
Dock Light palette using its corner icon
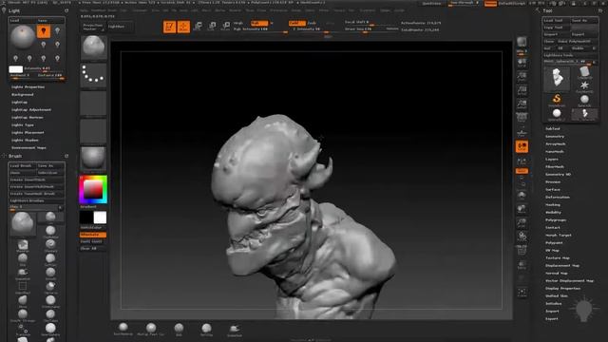click(x=66, y=10)
